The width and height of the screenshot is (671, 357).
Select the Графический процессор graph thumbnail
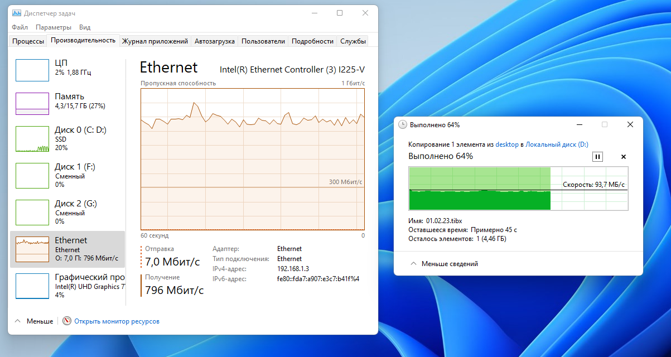pyautogui.click(x=32, y=286)
